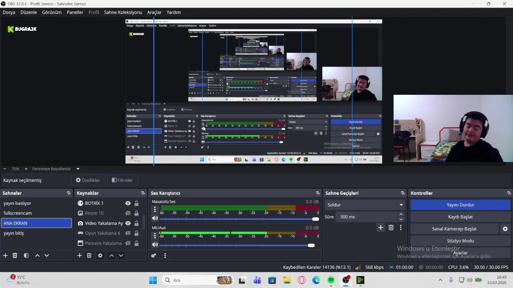This screenshot has width=513, height=288.
Task: Open Sahne Koleksiyonu menu
Action: point(123,12)
